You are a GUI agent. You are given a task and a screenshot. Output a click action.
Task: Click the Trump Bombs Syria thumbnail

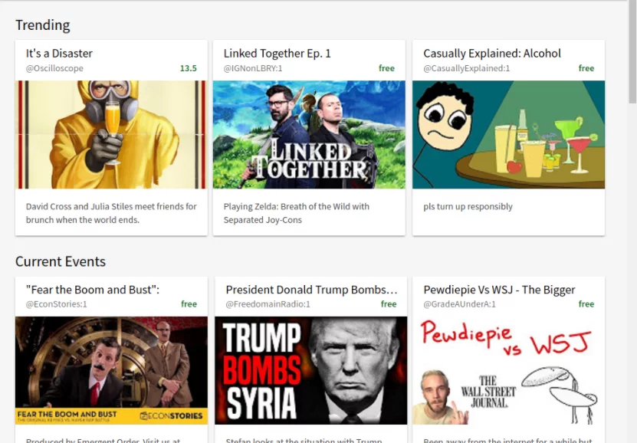pos(310,371)
